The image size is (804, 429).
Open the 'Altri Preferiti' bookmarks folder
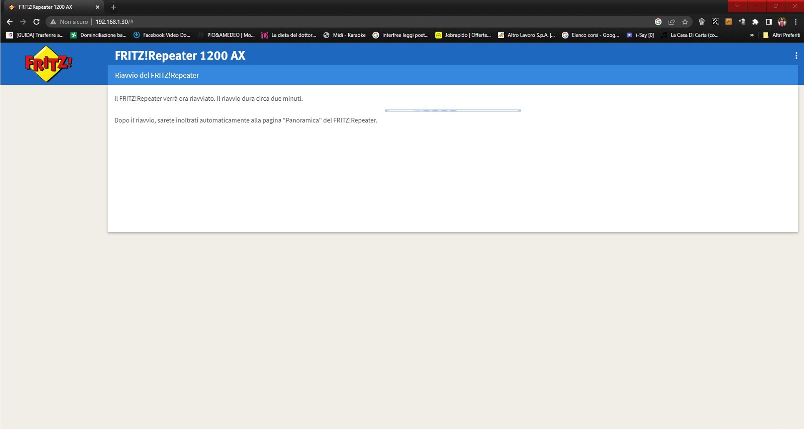(x=781, y=35)
